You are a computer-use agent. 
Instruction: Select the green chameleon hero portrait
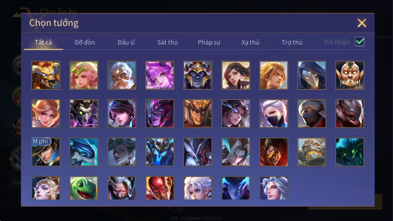click(84, 188)
